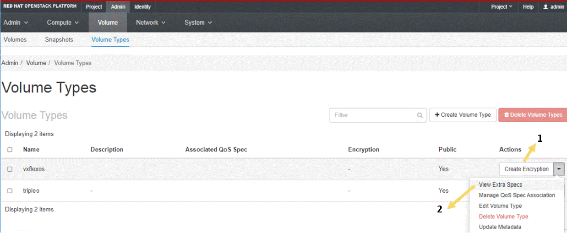
Task: Switch to the Identity top tab
Action: (142, 7)
